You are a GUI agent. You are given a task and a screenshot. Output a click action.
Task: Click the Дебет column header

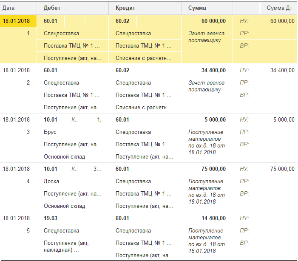[73, 8]
